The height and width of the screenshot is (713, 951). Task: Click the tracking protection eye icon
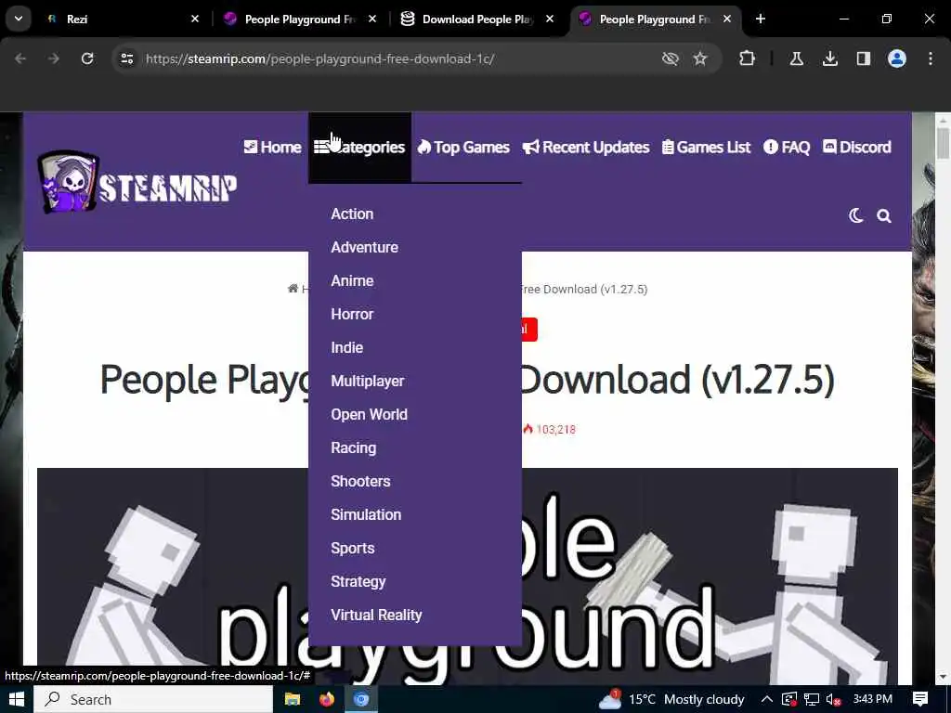670,58
